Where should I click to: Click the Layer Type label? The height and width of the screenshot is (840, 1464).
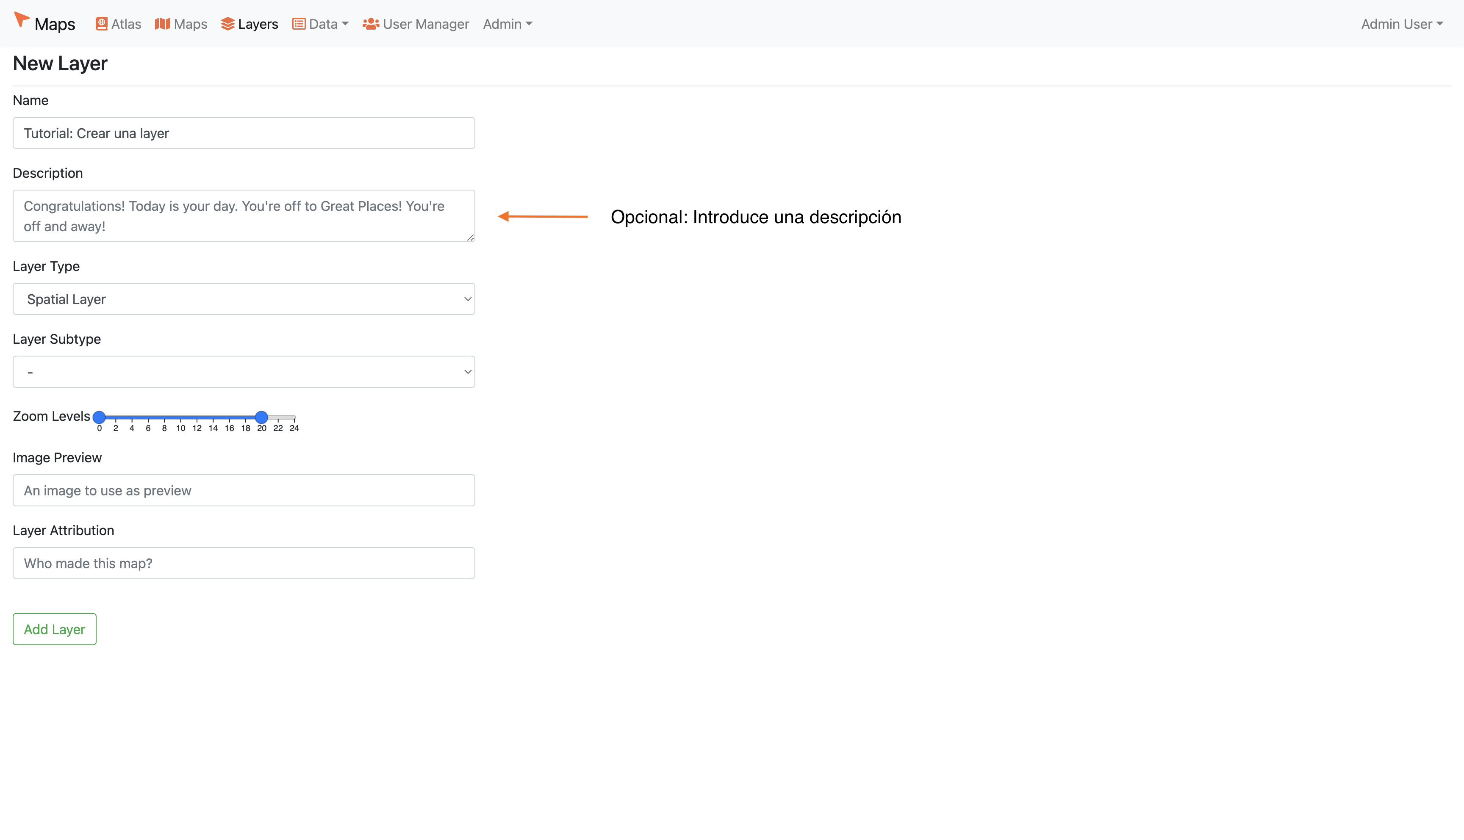[x=46, y=267]
